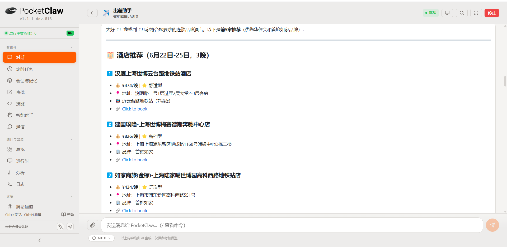
Task: Click the 近云台路地铁站（7号线）line
Action: pyautogui.click(x=146, y=101)
